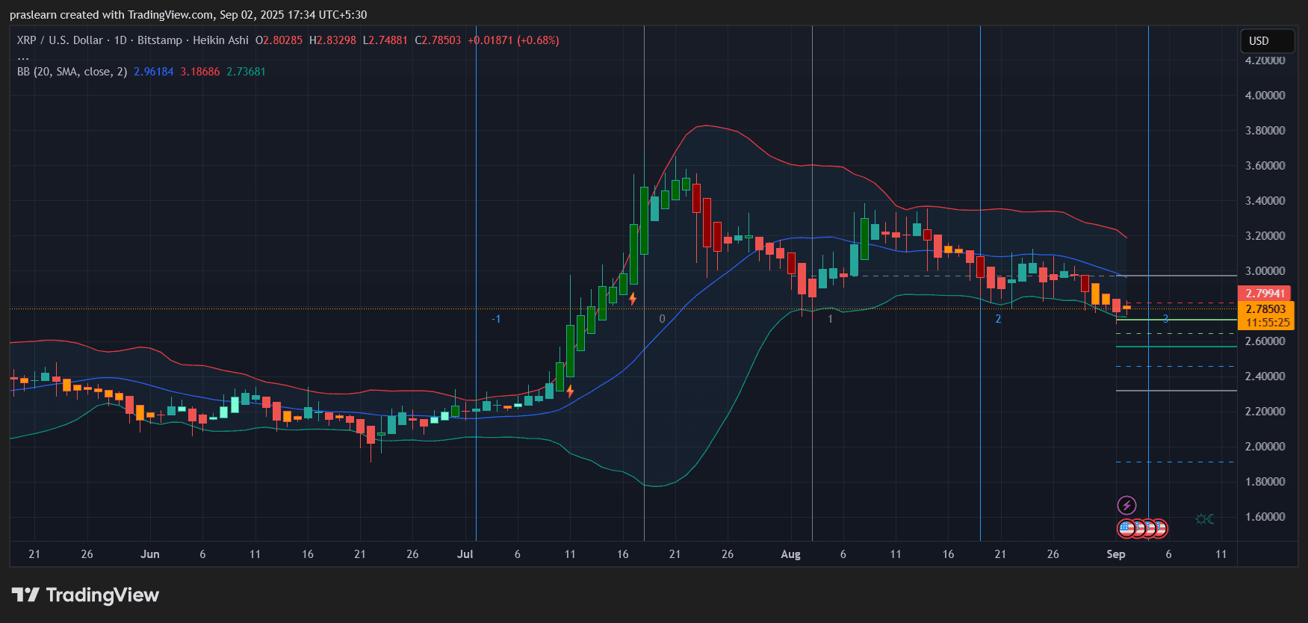Click the 4.00000 level on the price scale
This screenshot has height=623, width=1308.
(x=1265, y=96)
